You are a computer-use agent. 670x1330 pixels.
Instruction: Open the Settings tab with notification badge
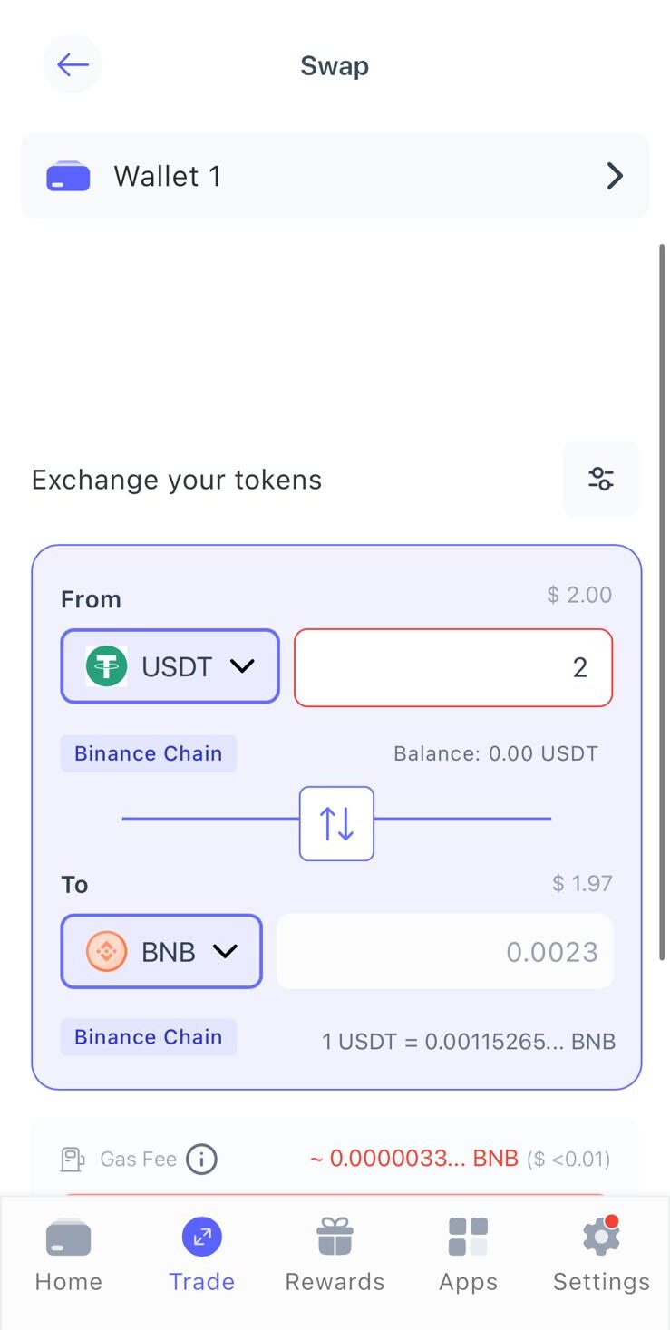tap(601, 1256)
